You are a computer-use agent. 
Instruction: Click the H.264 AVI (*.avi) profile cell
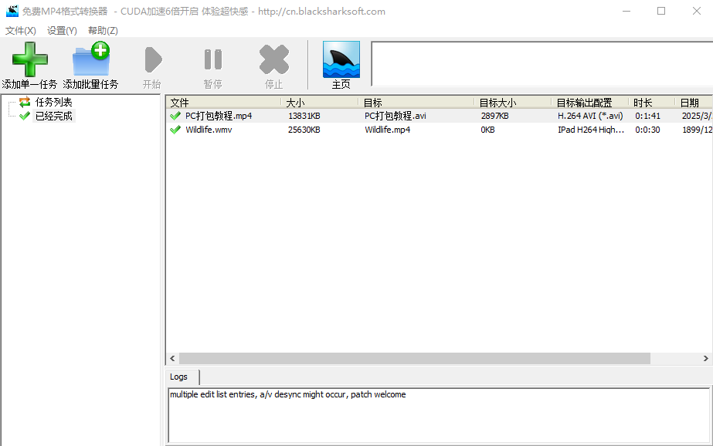point(590,116)
